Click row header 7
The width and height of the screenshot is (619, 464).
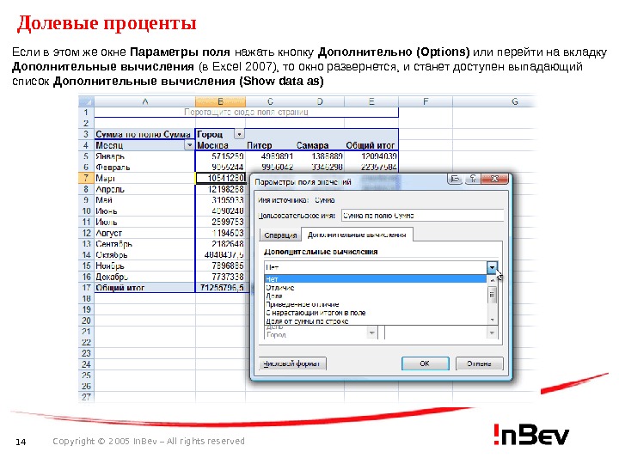point(86,179)
